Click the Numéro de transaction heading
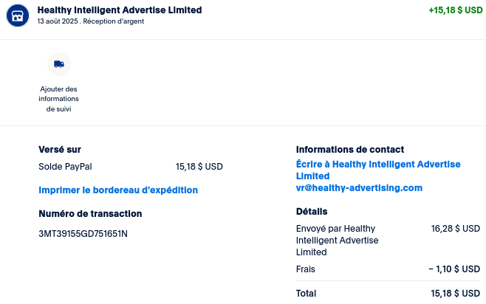This screenshot has width=486, height=304. pyautogui.click(x=90, y=213)
